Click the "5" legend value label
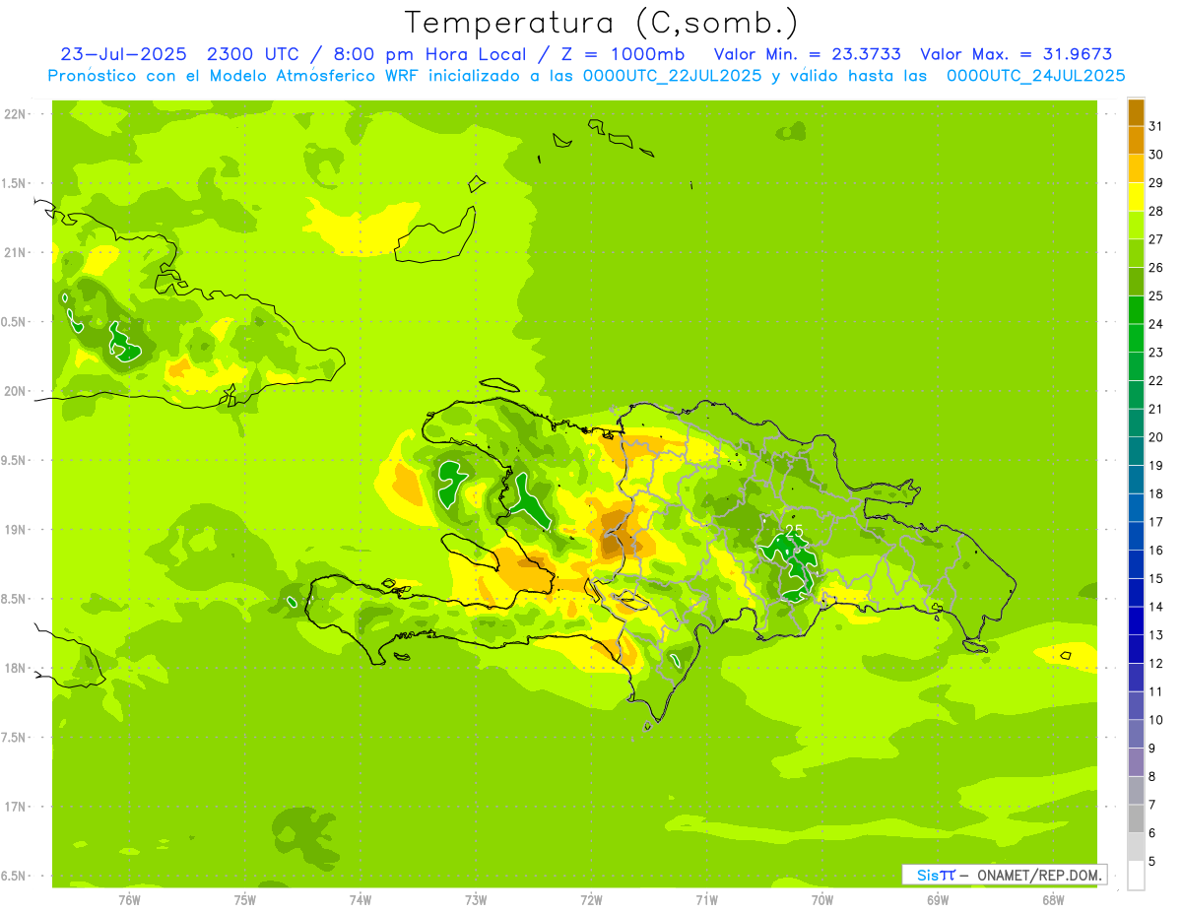 point(1152,862)
